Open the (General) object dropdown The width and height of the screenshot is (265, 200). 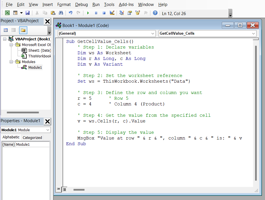106,34
